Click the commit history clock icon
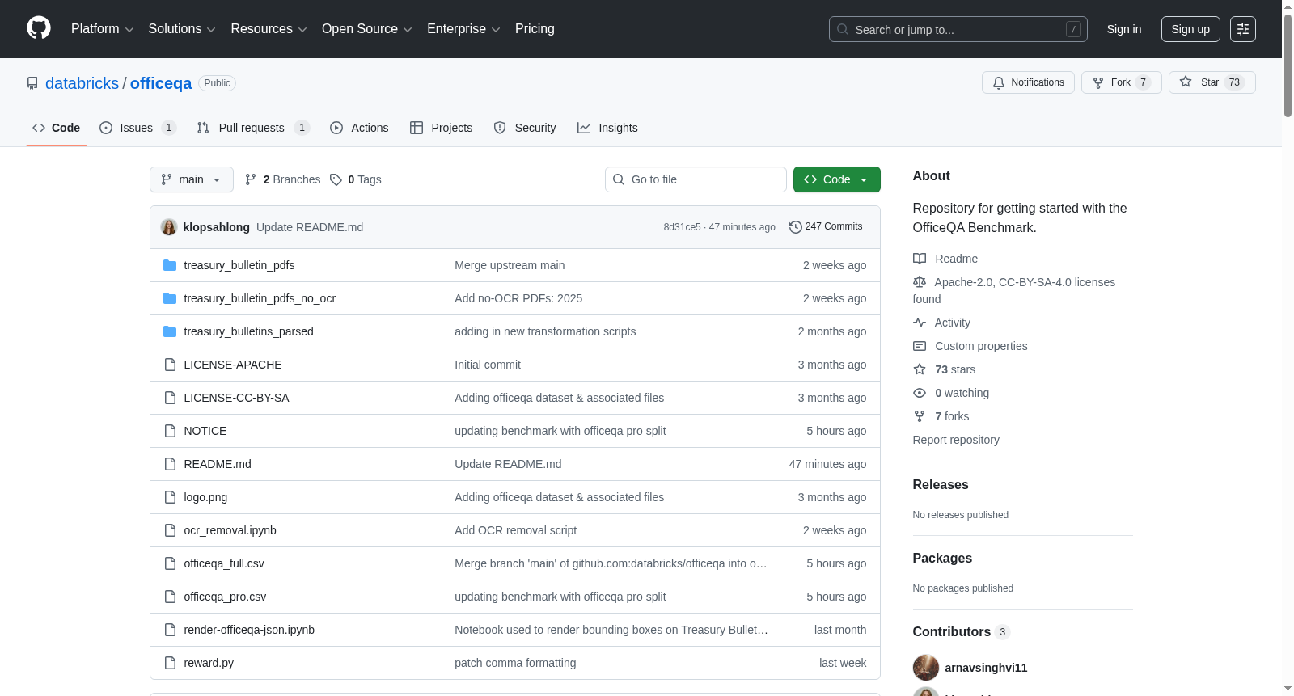 point(796,227)
